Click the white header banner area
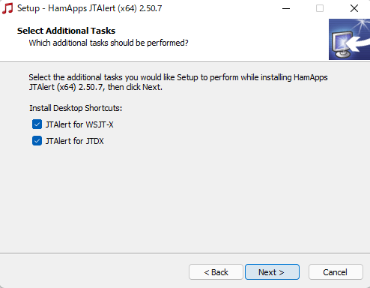Viewport: 370px width, 288px height. click(x=164, y=40)
